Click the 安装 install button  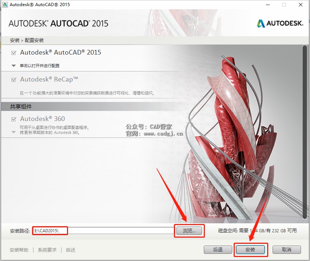[250, 250]
